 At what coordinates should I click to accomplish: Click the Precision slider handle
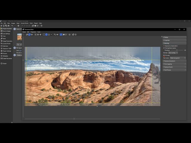[177, 50]
